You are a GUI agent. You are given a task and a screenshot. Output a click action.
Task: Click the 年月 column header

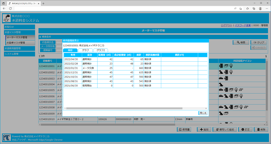(73, 55)
